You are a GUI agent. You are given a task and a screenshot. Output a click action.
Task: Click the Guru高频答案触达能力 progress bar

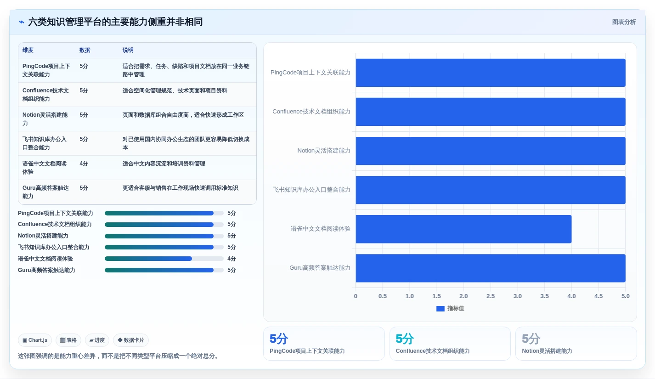[164, 270]
